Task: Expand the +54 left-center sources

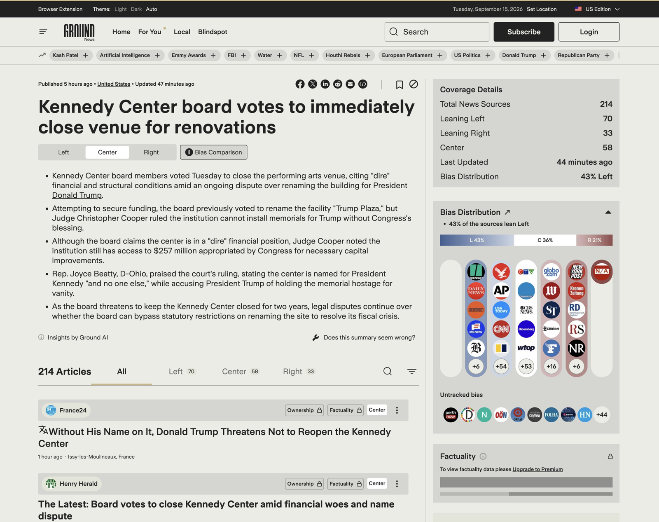Action: pyautogui.click(x=501, y=366)
